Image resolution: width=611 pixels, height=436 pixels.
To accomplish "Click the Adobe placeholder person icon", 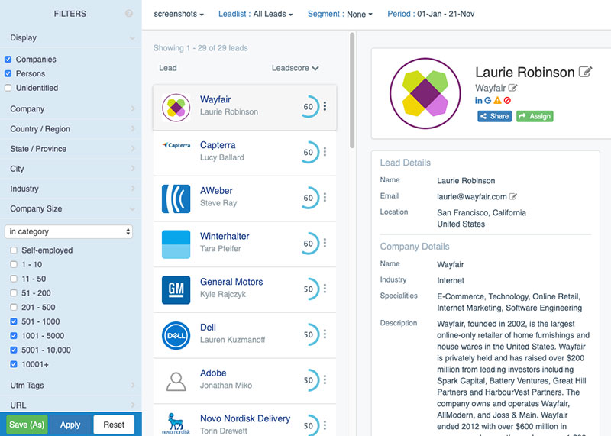I will 176,381.
